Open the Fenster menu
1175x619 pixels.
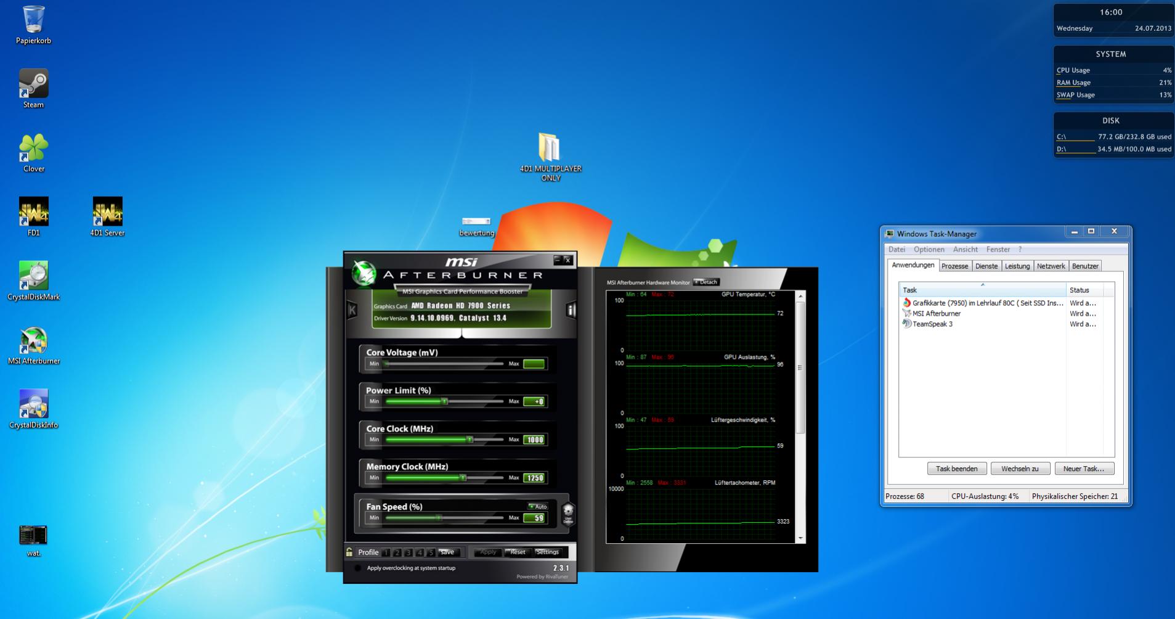tap(998, 249)
